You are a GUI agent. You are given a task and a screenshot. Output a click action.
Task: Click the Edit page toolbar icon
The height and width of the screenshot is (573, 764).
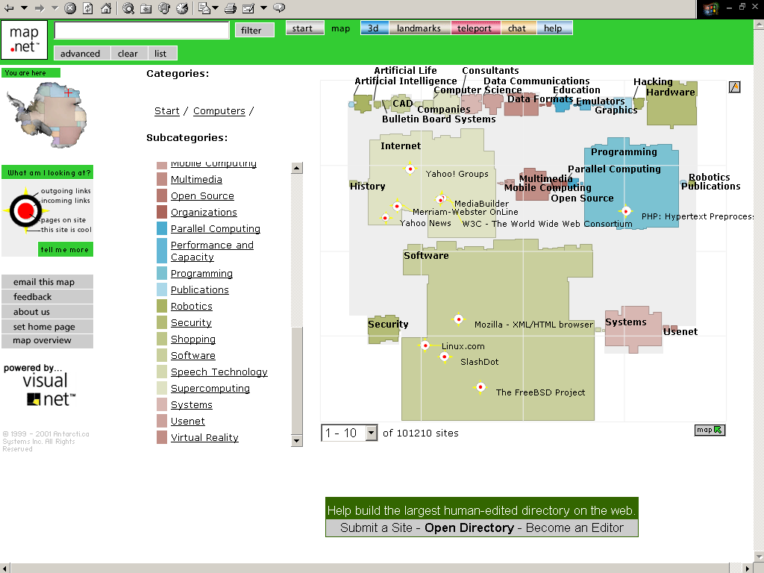point(248,7)
